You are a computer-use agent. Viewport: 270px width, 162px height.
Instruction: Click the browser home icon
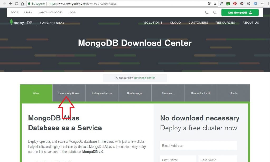(22, 4)
